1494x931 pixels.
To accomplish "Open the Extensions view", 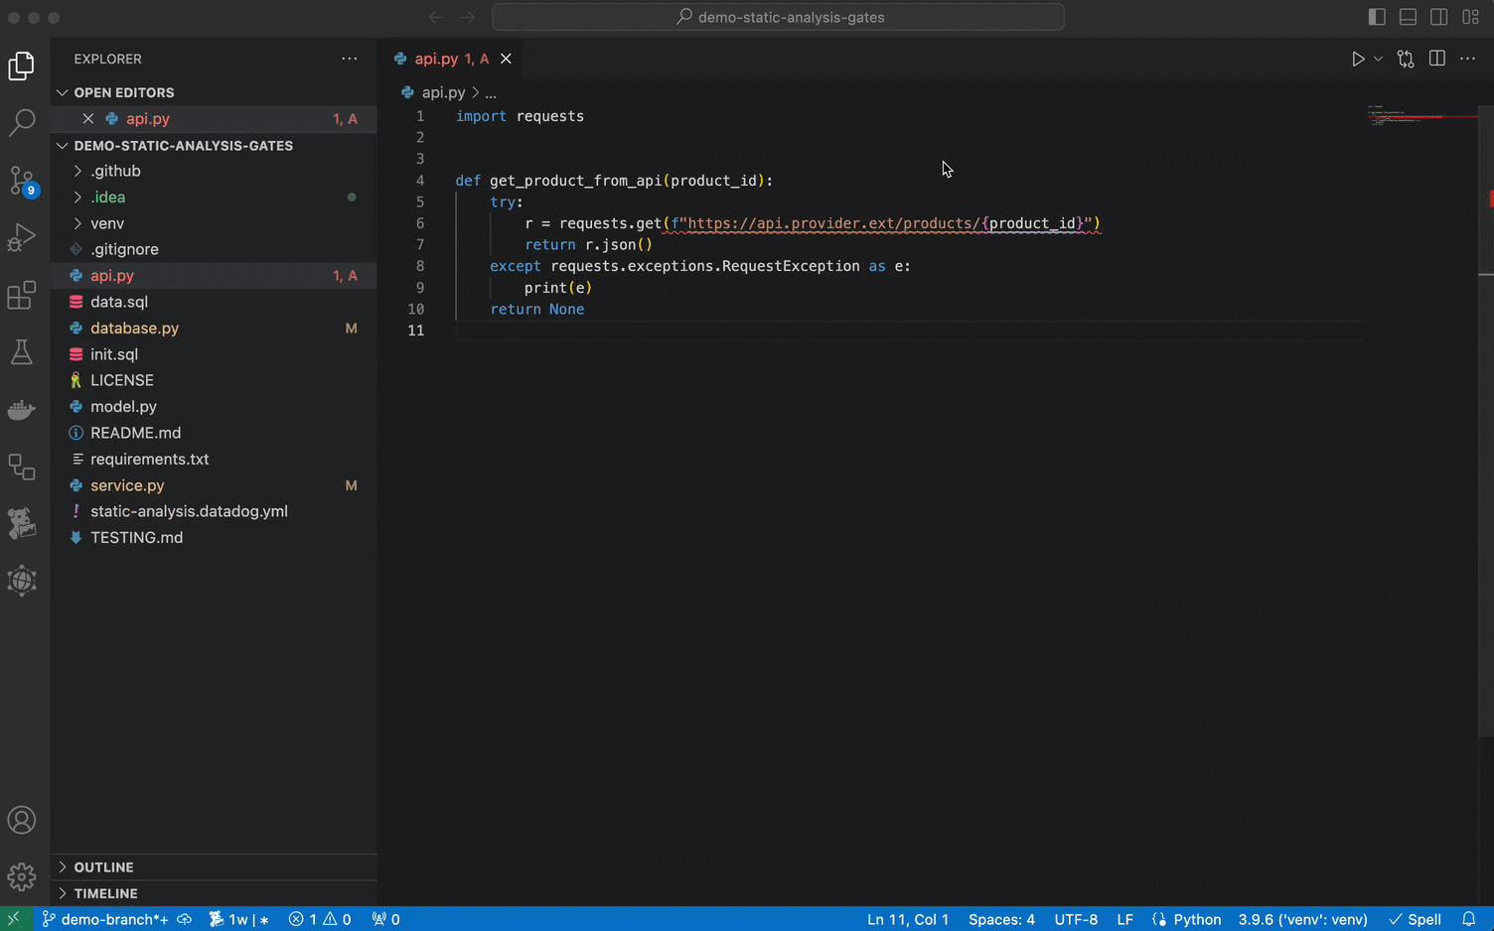I will point(22,295).
